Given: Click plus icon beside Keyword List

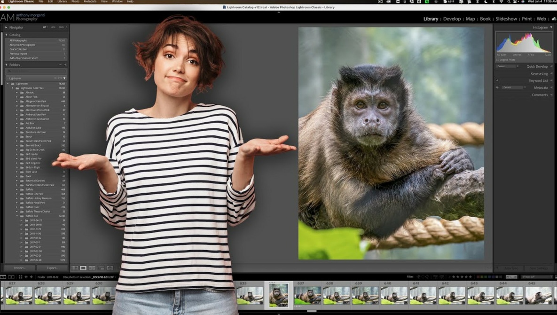Looking at the screenshot, I should coord(497,80).
